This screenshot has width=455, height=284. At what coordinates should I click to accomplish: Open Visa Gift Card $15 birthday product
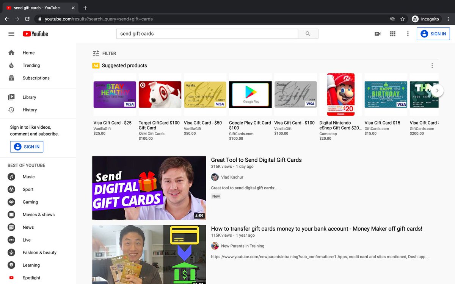pyautogui.click(x=386, y=95)
